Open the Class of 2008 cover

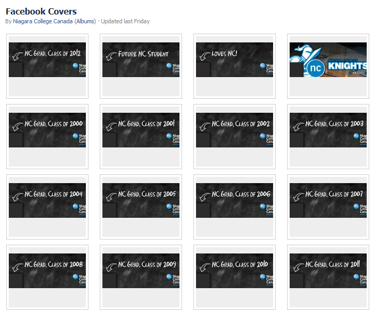click(x=47, y=277)
